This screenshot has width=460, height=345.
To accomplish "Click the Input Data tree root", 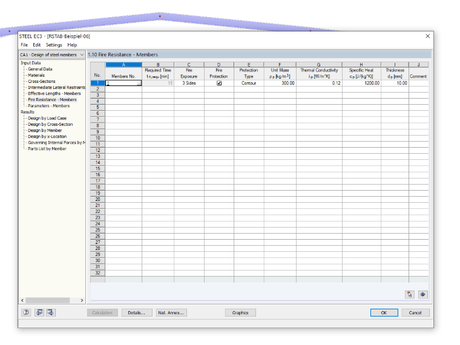I will (31, 63).
